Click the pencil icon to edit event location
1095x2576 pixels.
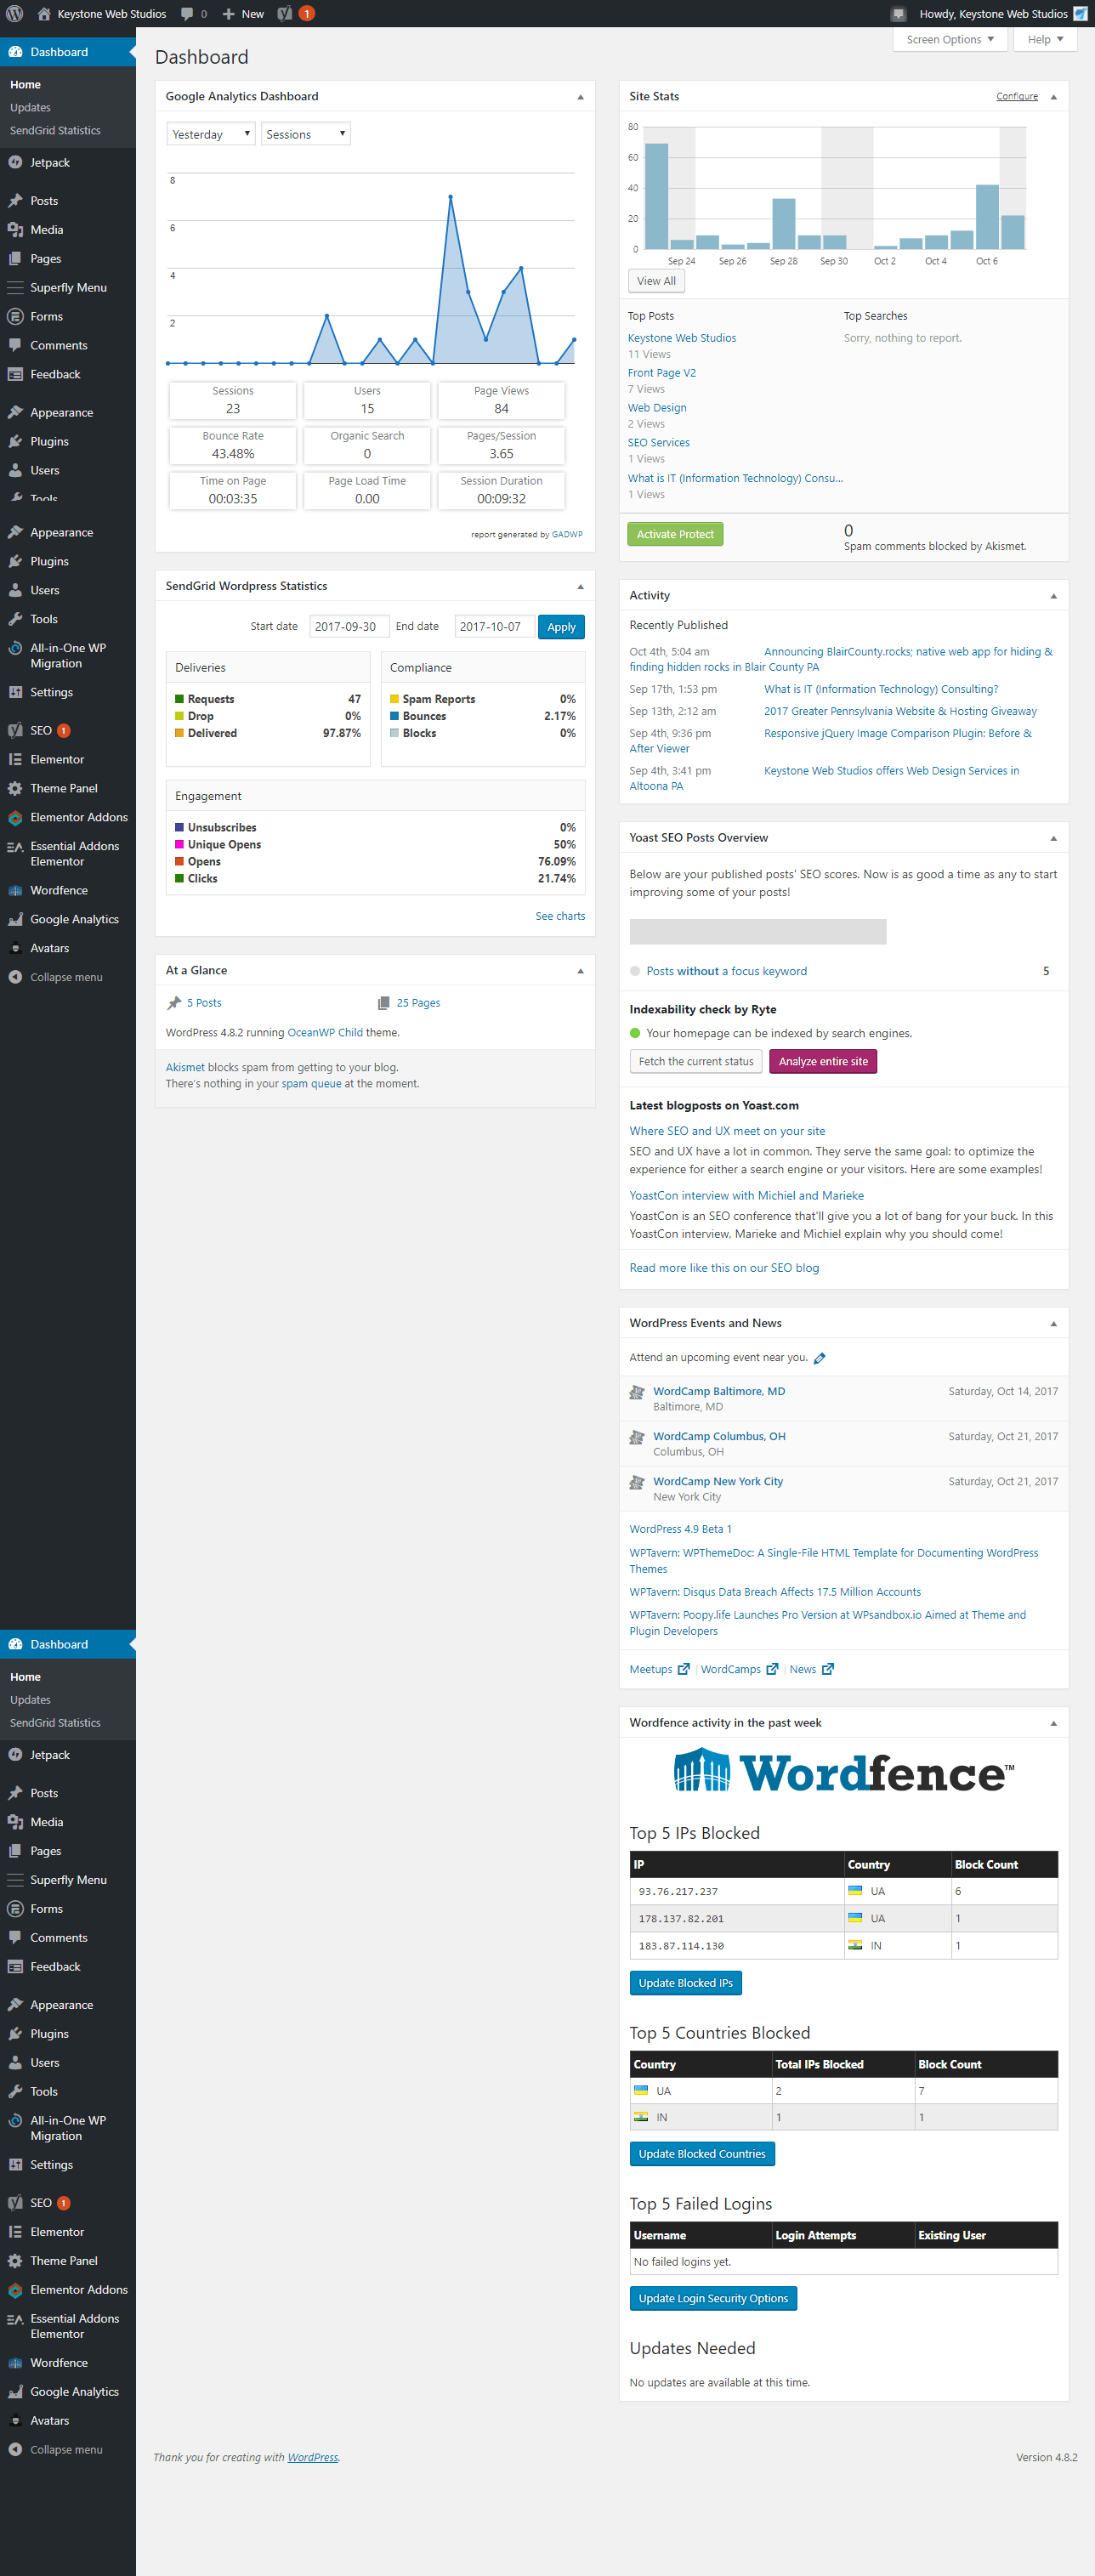820,1358
